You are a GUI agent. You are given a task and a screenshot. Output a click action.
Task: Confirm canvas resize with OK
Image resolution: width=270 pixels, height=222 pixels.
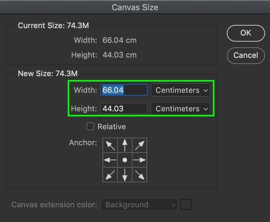click(245, 33)
